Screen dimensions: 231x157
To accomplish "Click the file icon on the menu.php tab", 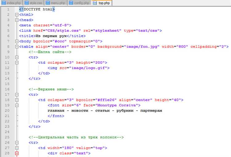I will tap(48, 3).
